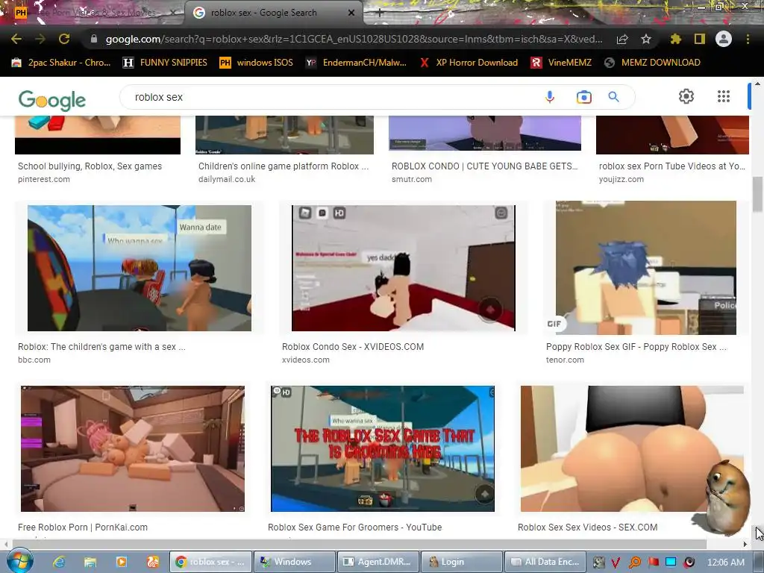Toggle the Chrome side panel
The width and height of the screenshot is (764, 573).
700,39
